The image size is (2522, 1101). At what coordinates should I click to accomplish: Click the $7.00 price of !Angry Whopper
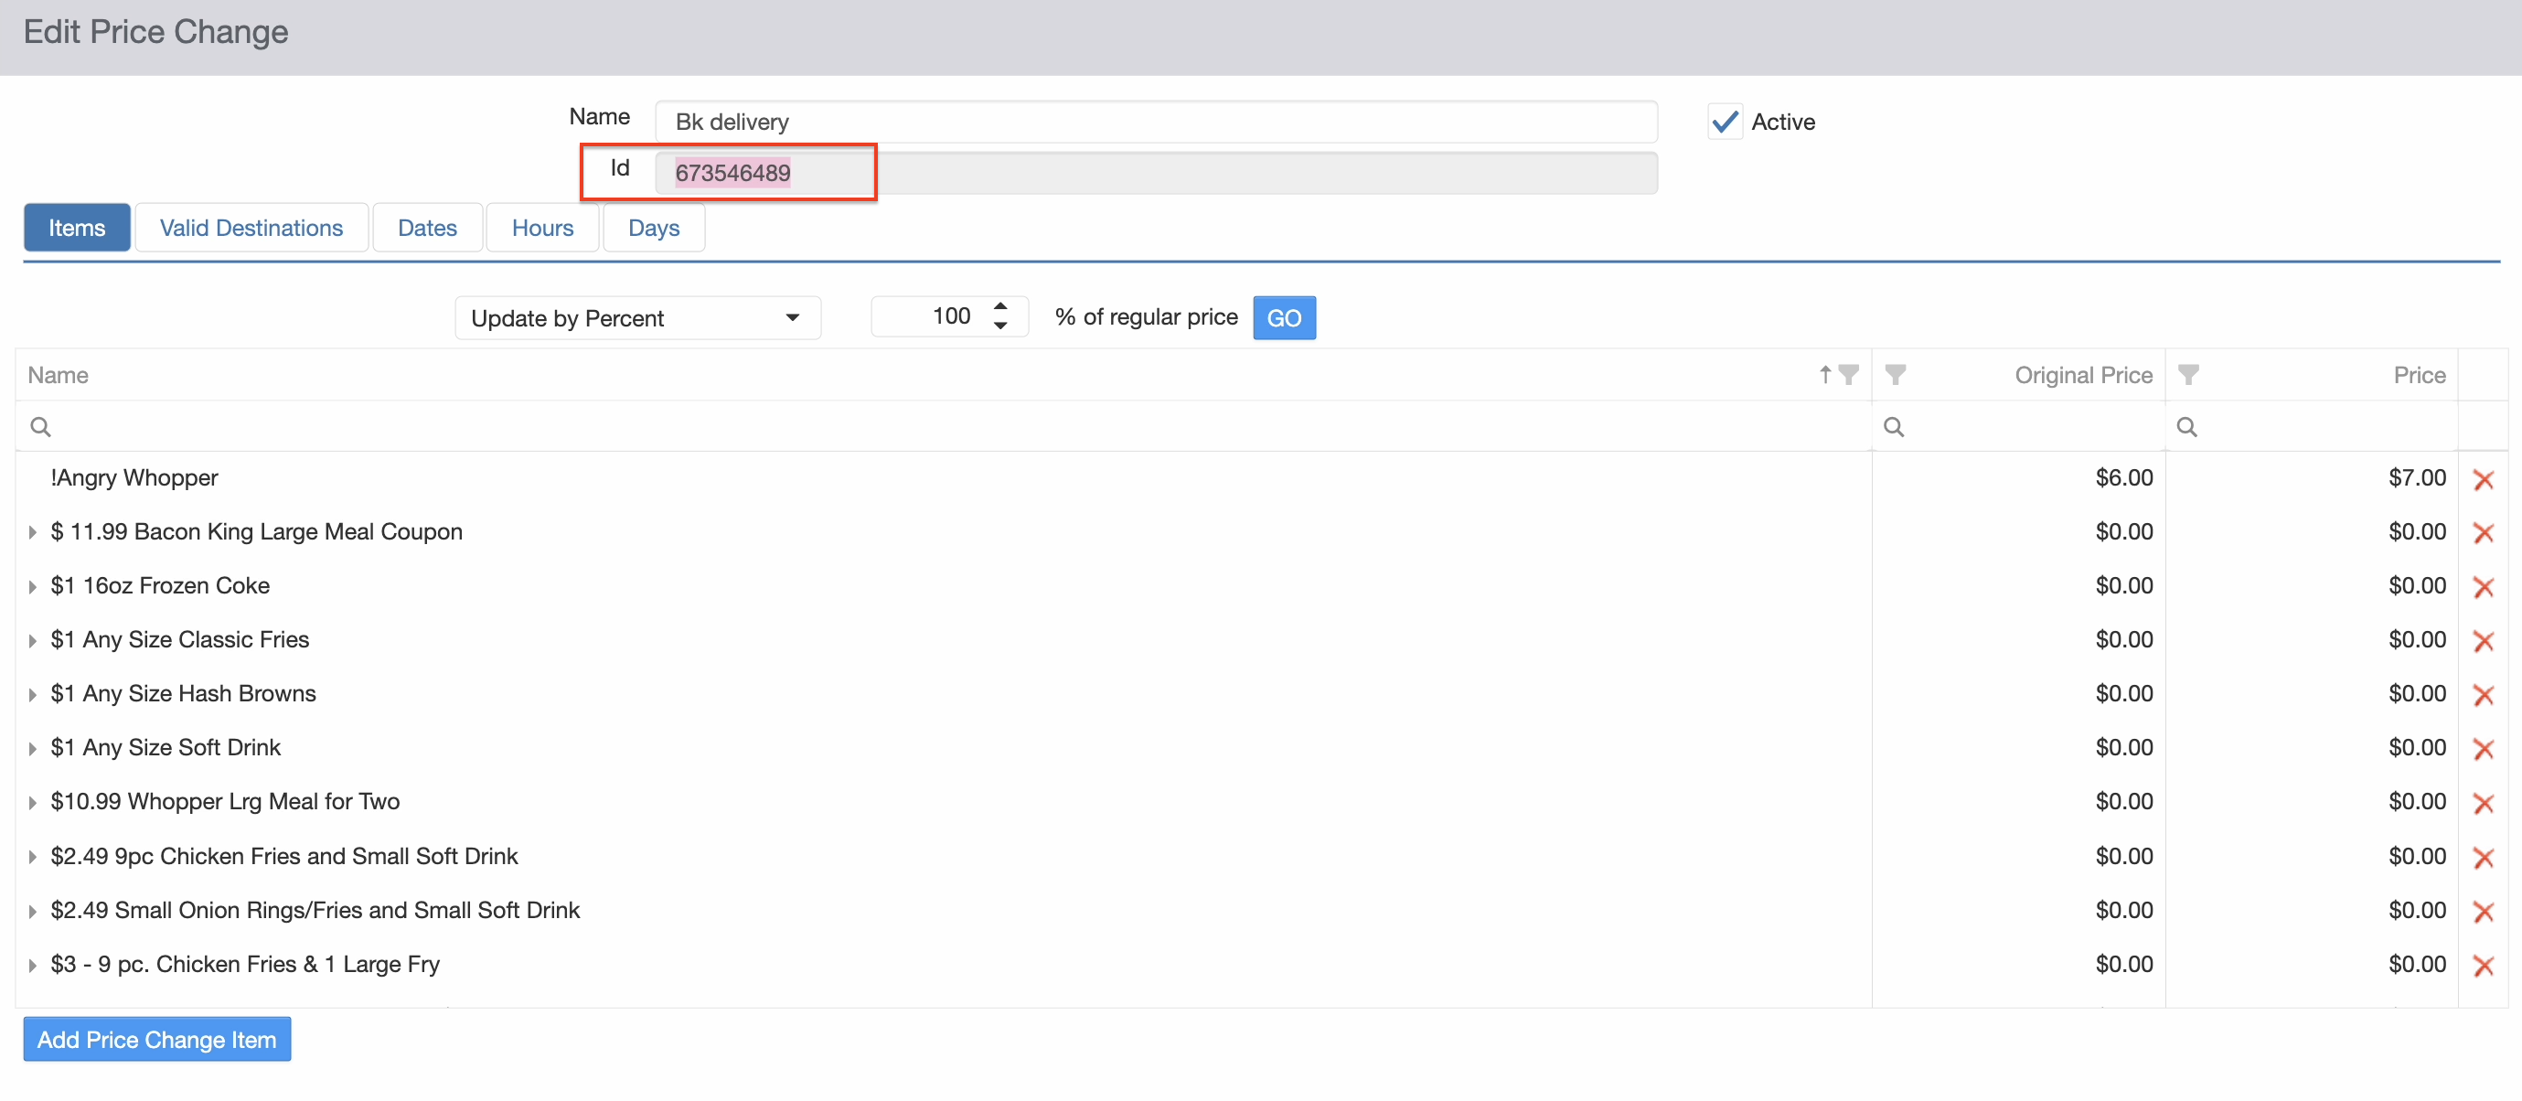2416,477
